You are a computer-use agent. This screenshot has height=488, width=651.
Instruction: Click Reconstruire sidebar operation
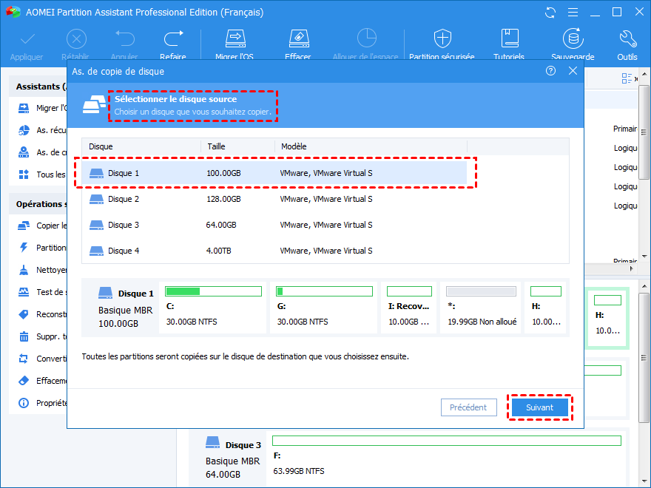(x=42, y=314)
